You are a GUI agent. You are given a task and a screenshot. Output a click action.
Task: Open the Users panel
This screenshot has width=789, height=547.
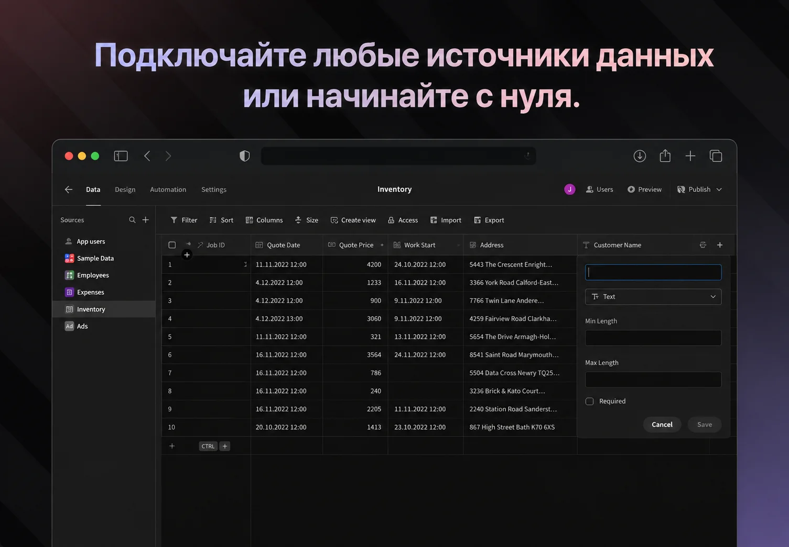pos(599,189)
